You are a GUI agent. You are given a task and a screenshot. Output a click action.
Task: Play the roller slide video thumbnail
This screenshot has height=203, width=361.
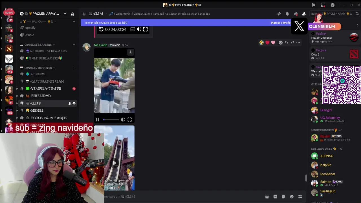pos(114,163)
